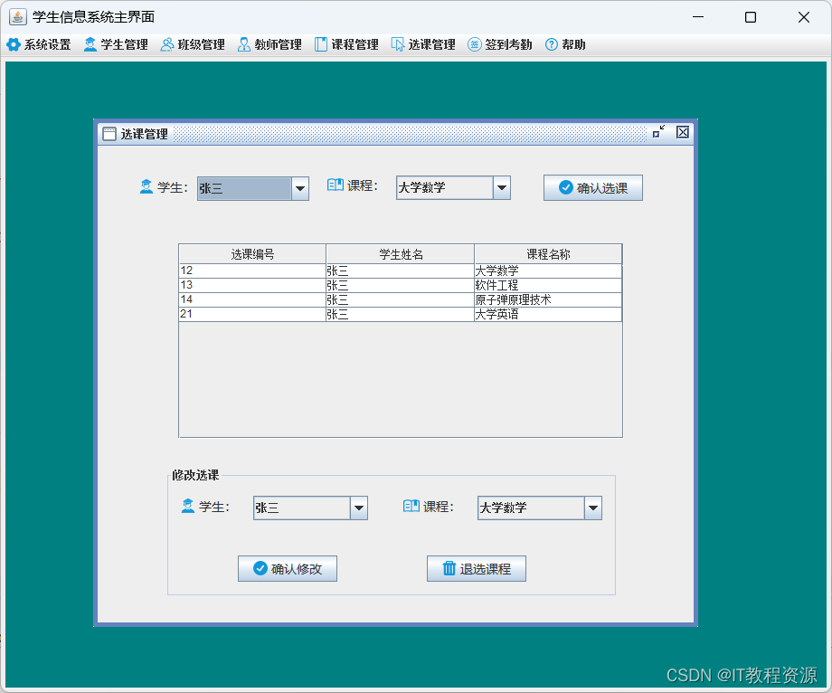Click the 退选课程 button
This screenshot has height=693, width=832.
[477, 569]
